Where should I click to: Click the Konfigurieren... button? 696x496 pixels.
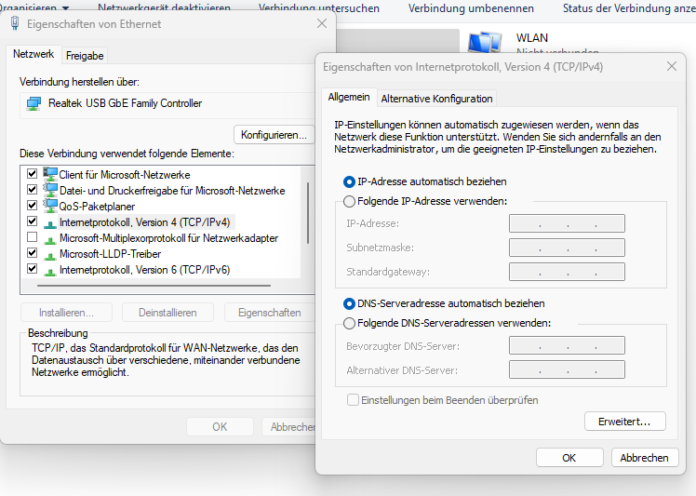(274, 135)
